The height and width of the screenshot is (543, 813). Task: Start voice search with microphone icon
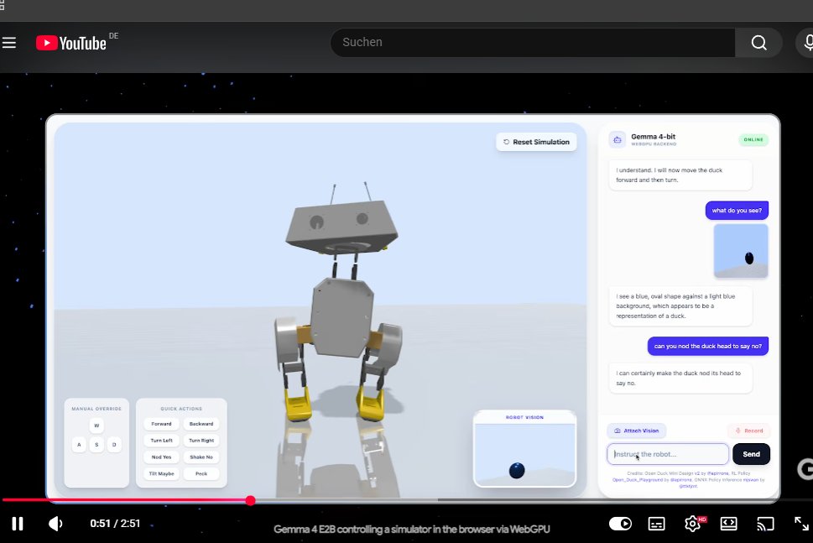(x=806, y=43)
